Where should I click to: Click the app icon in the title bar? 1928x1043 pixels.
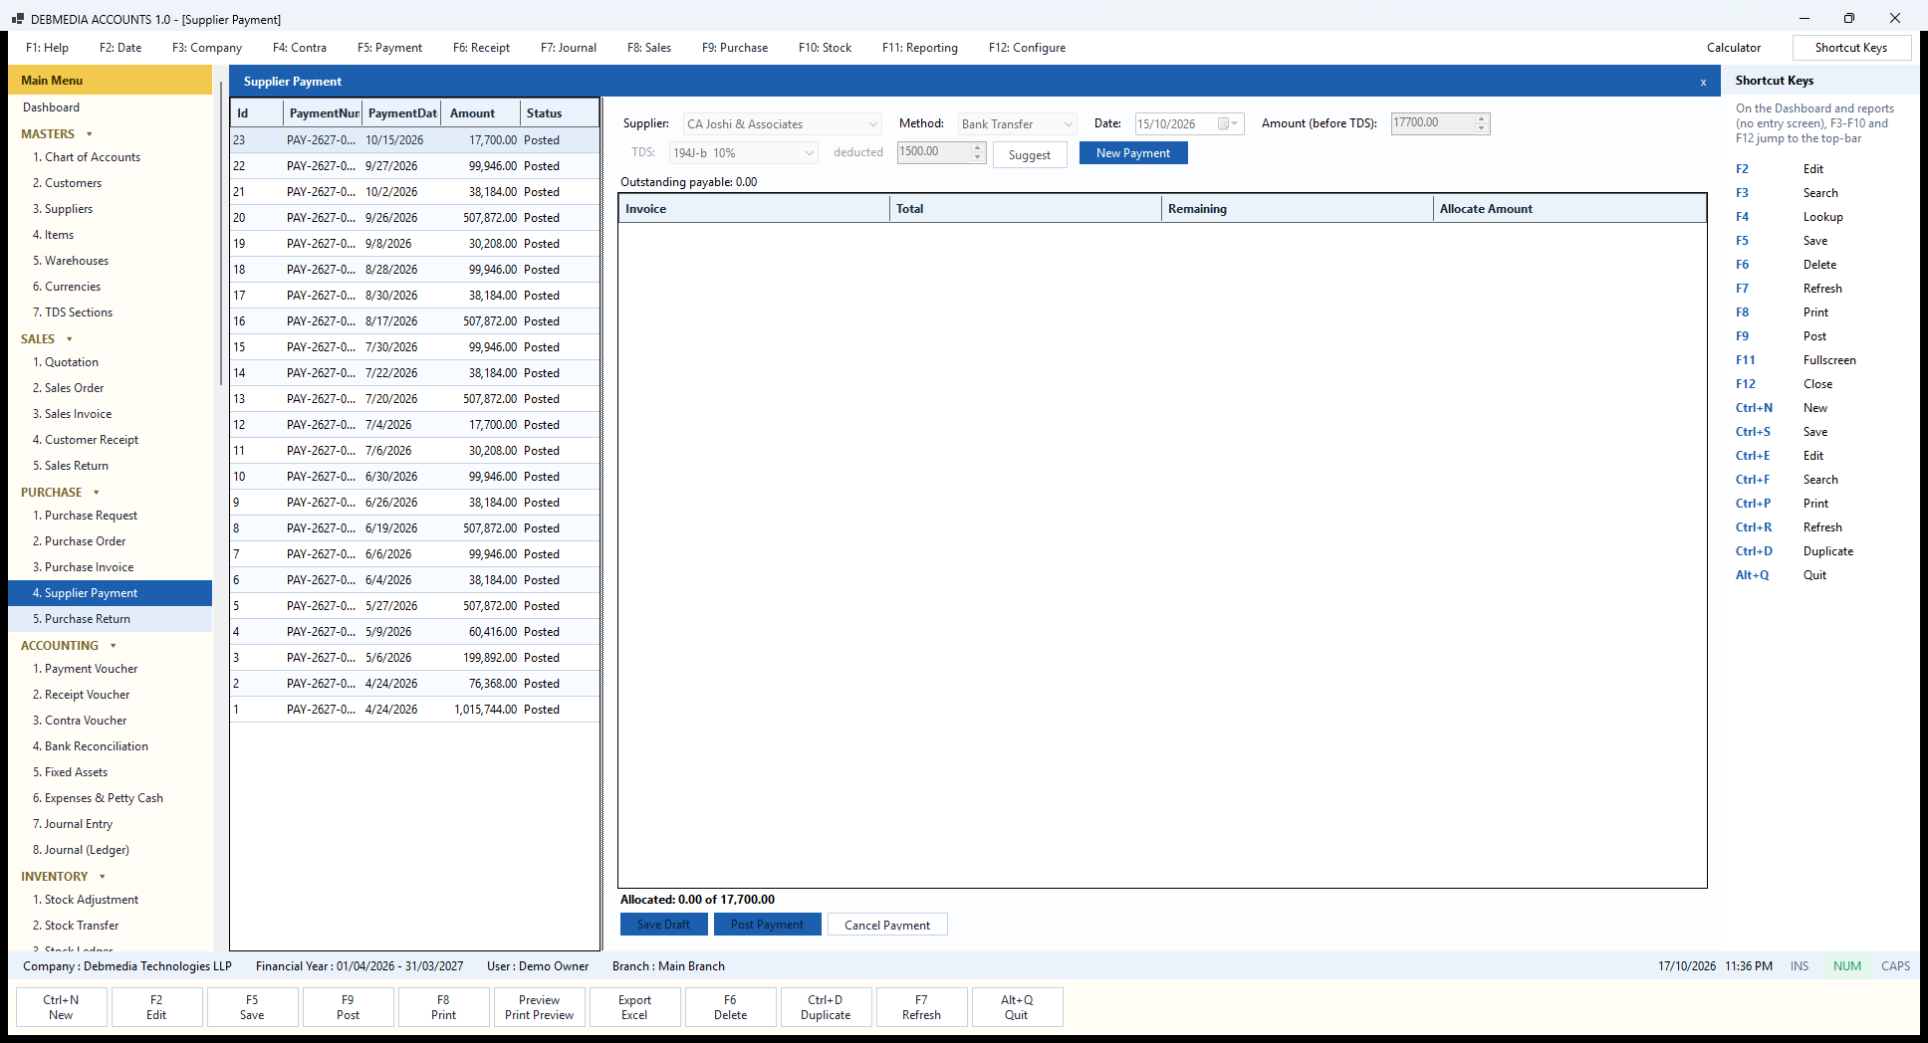17,19
